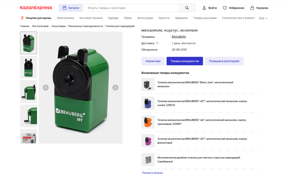Switch to Аналитика tab
Image resolution: width=290 pixels, height=189 pixels.
point(153,61)
